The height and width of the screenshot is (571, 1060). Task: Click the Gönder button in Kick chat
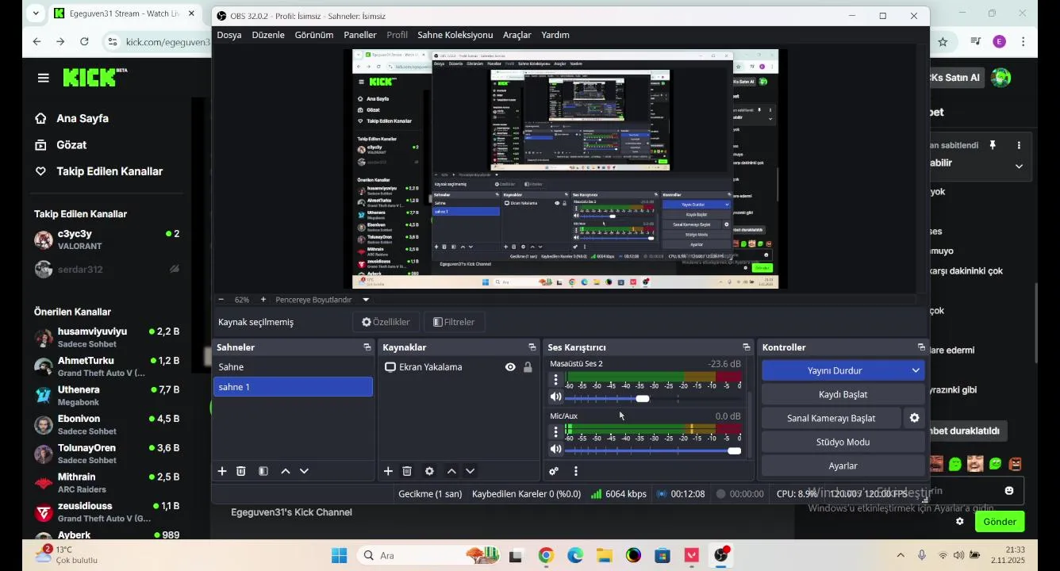[x=1000, y=521]
